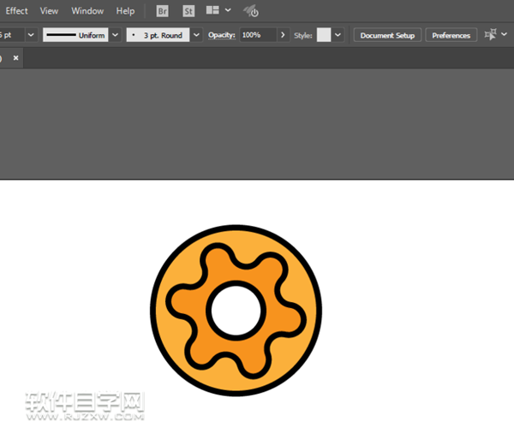This screenshot has height=439, width=514.
Task: Open Document Setup
Action: (x=387, y=35)
